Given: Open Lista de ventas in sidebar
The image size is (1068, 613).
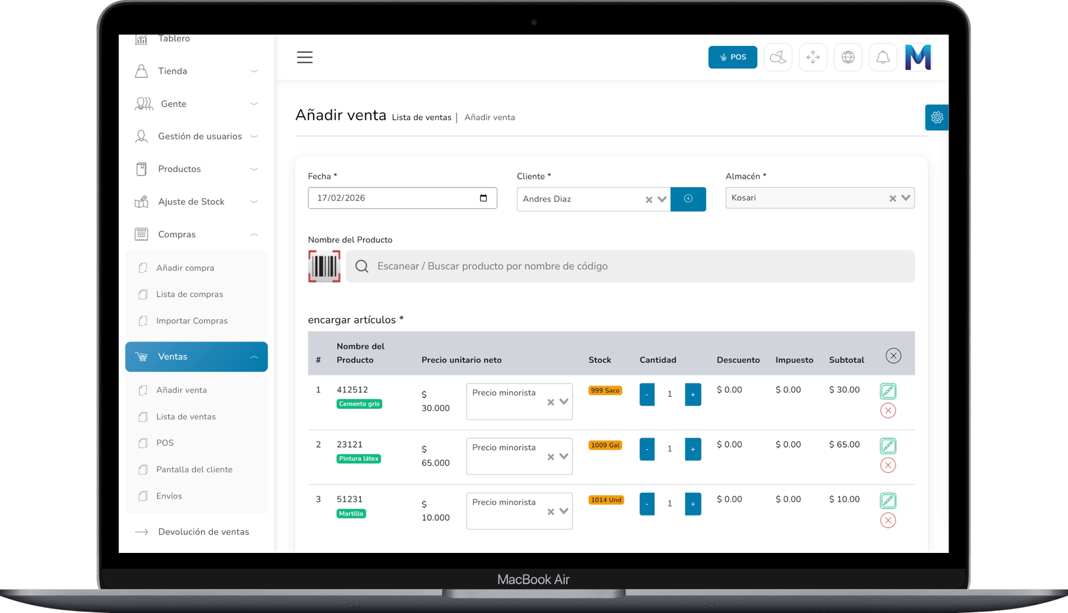Looking at the screenshot, I should click(186, 417).
